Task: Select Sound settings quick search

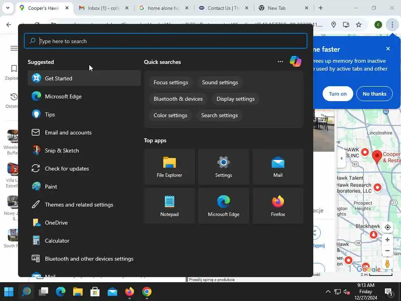Action: point(220,82)
